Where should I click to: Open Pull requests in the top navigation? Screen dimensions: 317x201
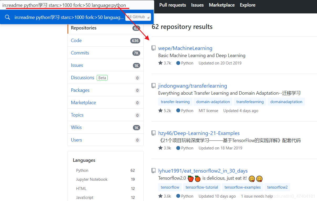tap(172, 5)
